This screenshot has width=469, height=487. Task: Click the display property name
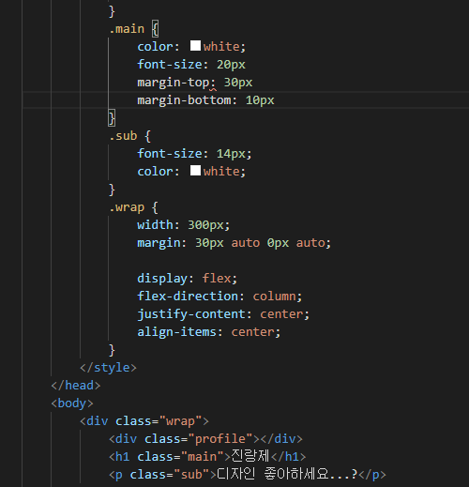(x=162, y=279)
